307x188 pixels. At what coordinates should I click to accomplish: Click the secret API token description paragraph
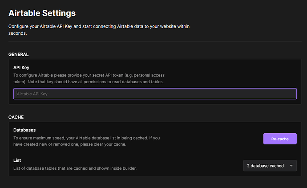89,78
